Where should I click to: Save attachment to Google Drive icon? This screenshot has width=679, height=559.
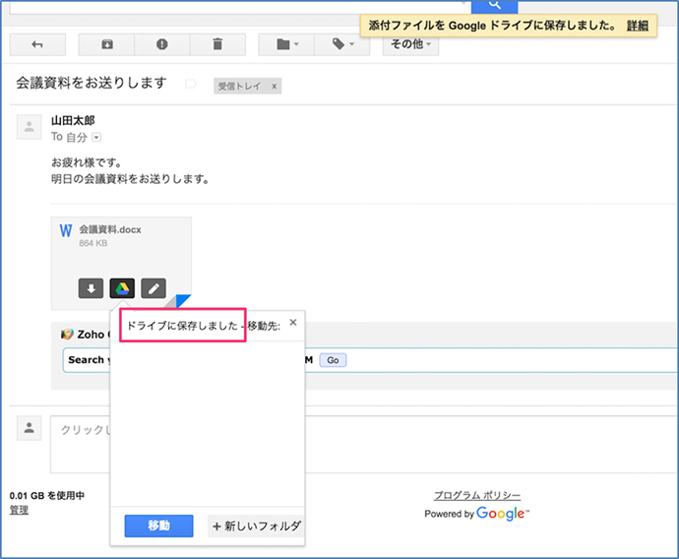click(x=122, y=288)
